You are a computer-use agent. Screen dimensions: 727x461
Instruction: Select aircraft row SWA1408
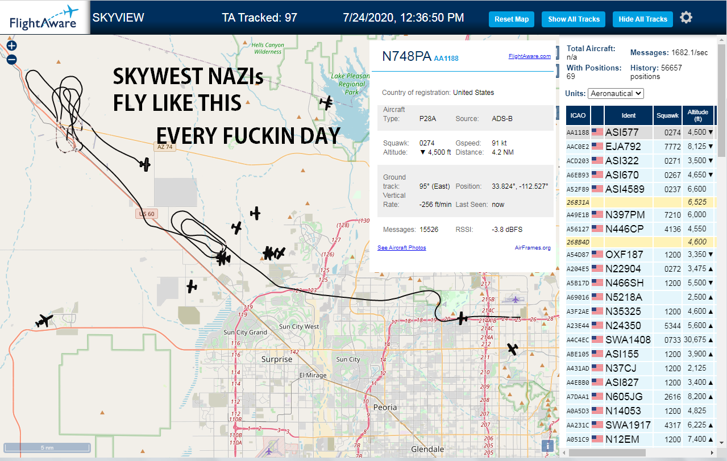(x=641, y=339)
